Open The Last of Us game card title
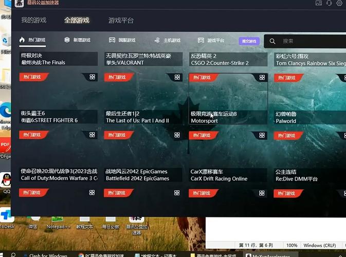The width and height of the screenshot is (346, 257). 143,117
